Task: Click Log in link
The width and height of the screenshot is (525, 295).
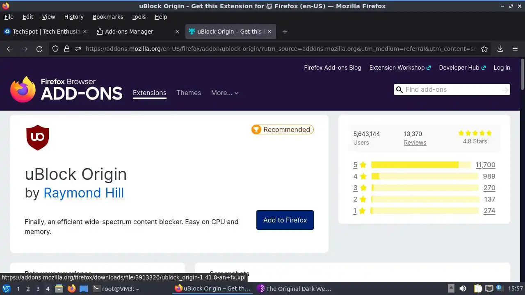Action: 502,68
